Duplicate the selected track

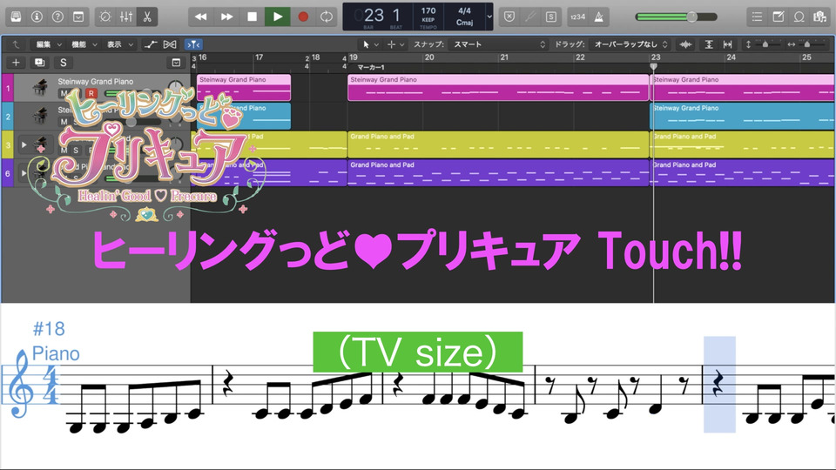click(x=39, y=63)
